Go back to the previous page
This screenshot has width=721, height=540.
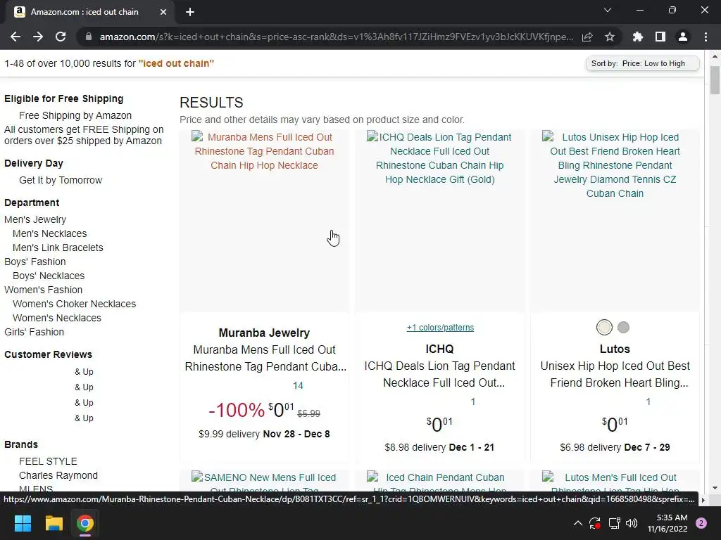15,37
